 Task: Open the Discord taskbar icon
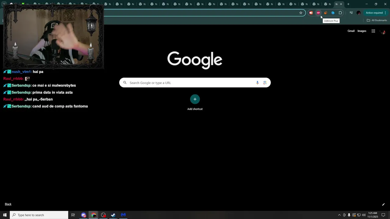coord(83,215)
